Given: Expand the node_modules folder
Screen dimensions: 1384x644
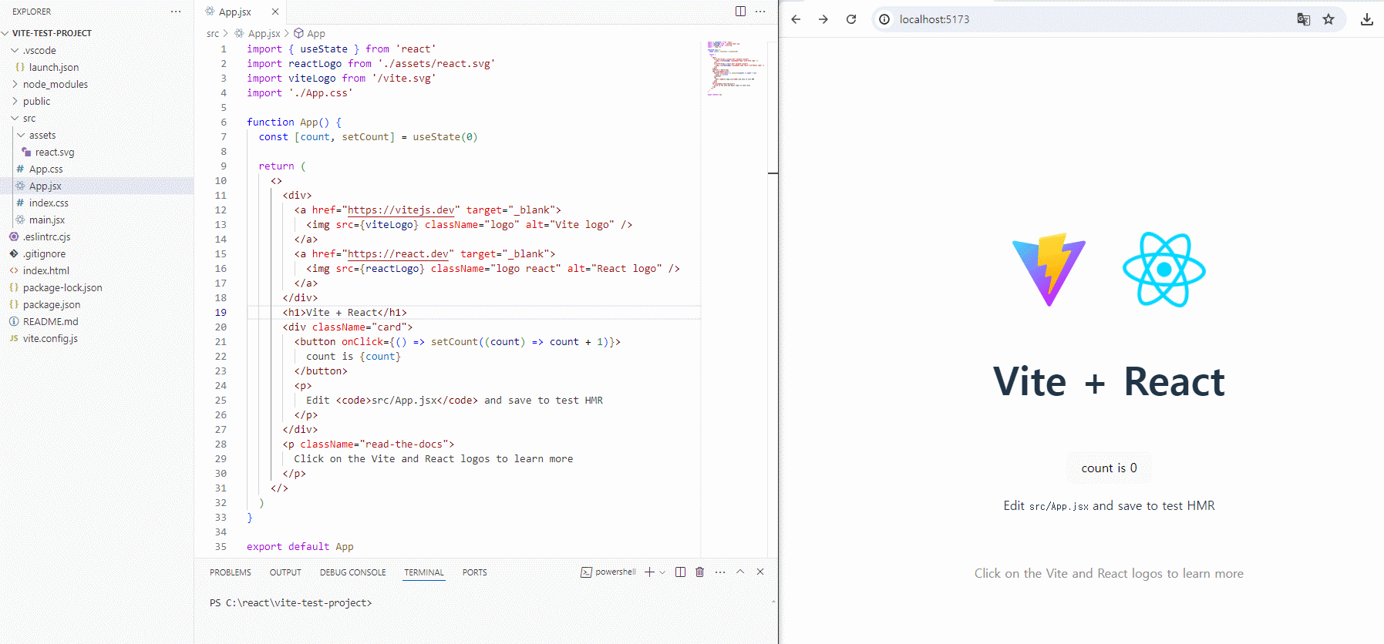Looking at the screenshot, I should click(x=55, y=84).
